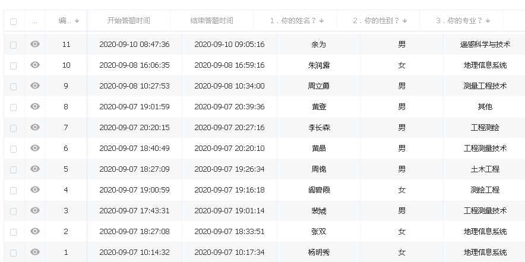This screenshot has height=262, width=525.
Task: Click the 结束答题时间 column header
Action: pyautogui.click(x=211, y=21)
